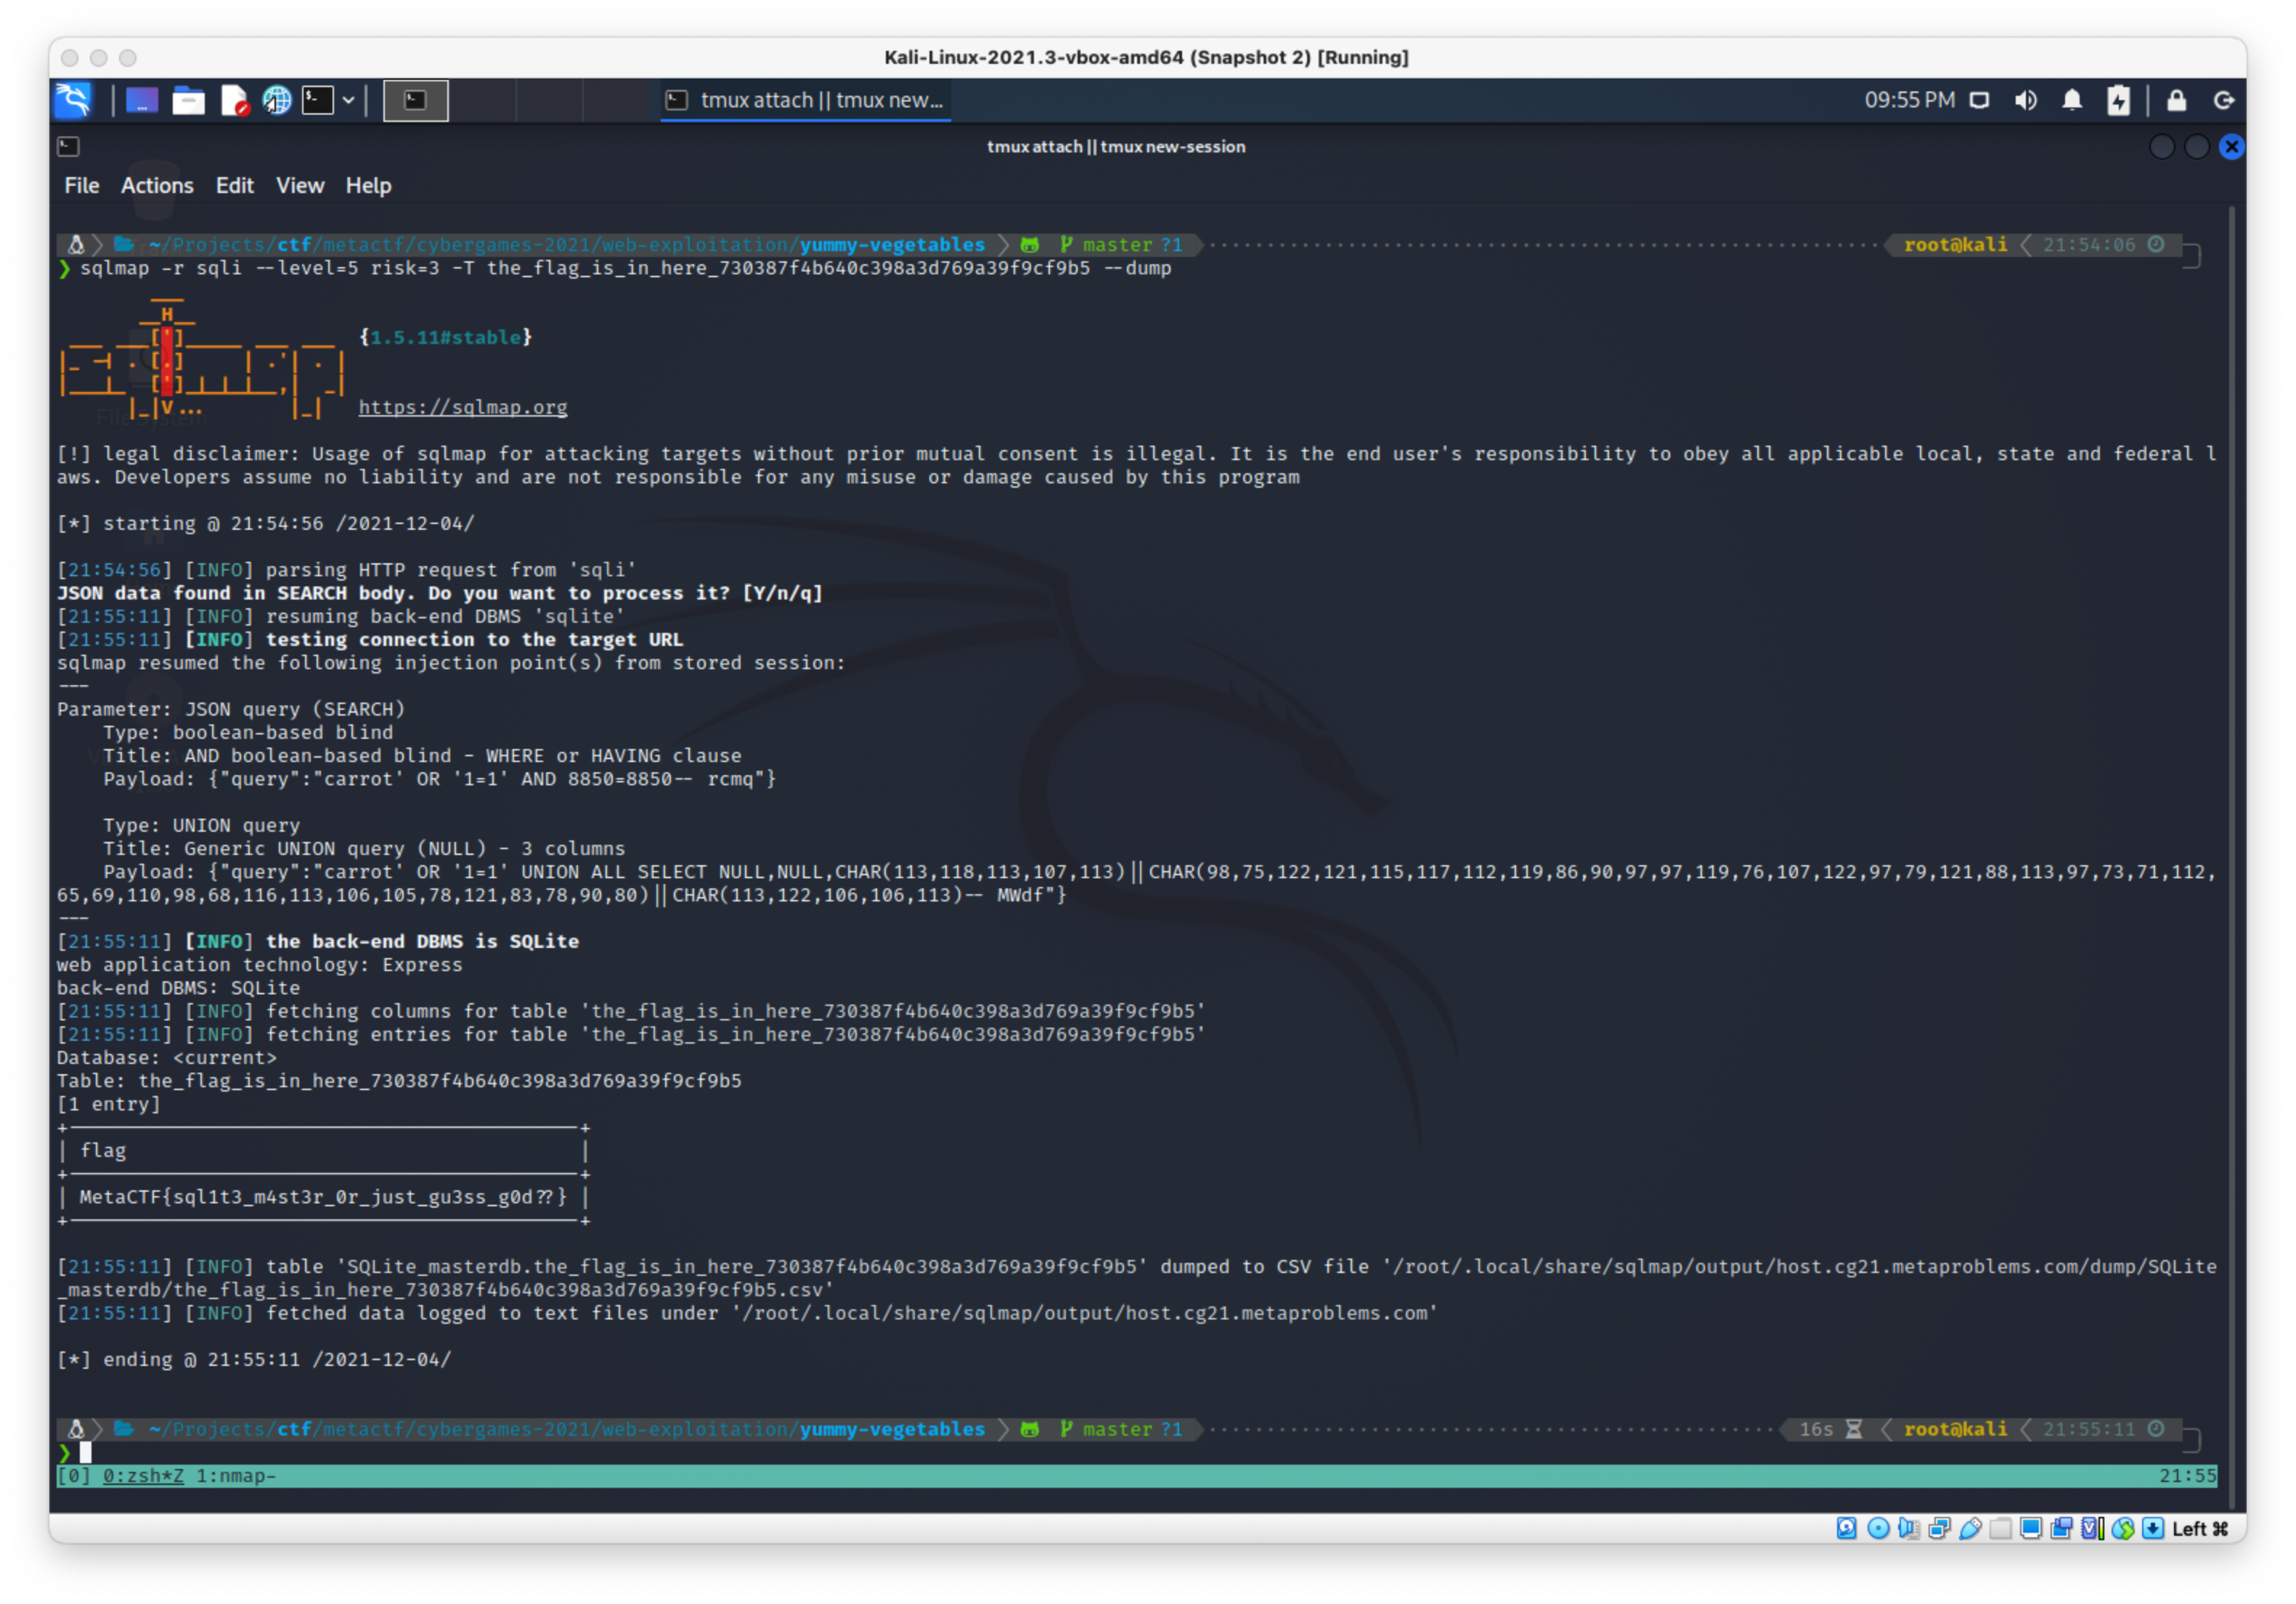Open the Edit menu

[235, 186]
